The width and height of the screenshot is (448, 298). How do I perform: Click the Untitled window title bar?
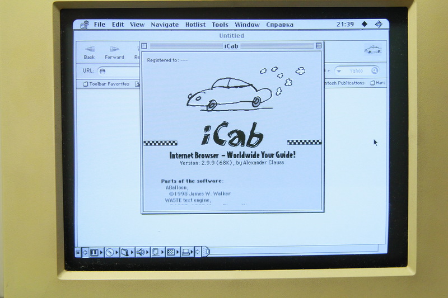tap(231, 36)
